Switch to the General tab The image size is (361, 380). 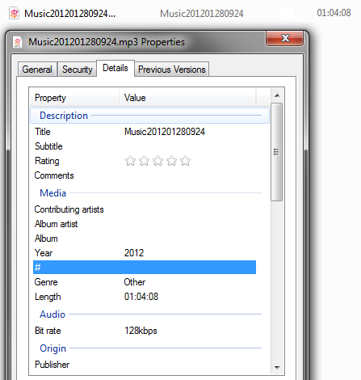coord(37,70)
